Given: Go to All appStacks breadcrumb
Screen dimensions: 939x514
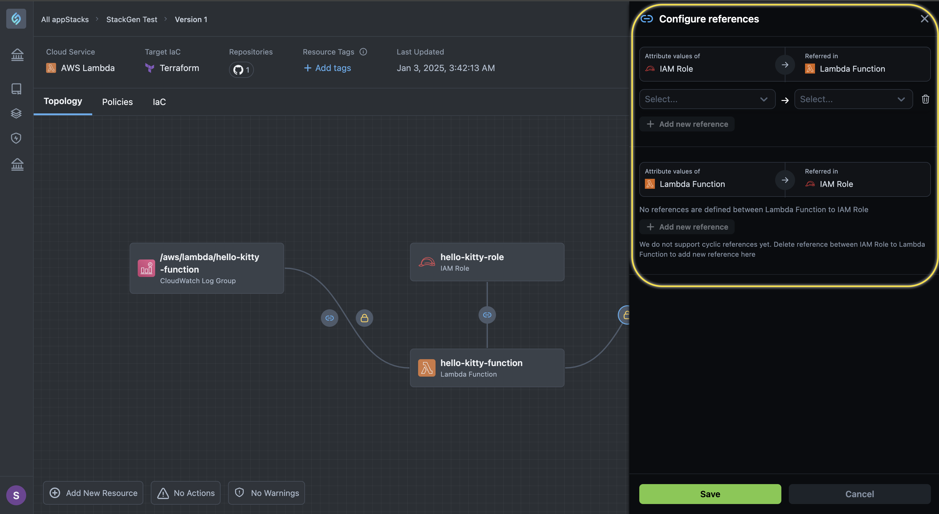Looking at the screenshot, I should (65, 19).
